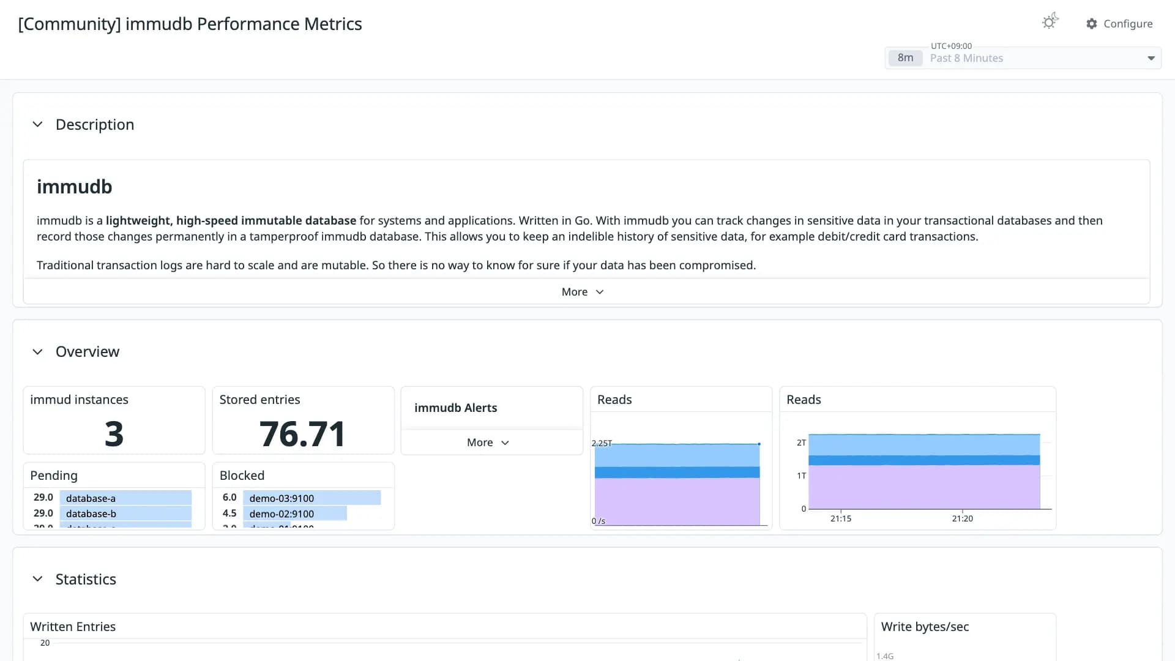Collapse the Statistics section chevron

[37, 579]
